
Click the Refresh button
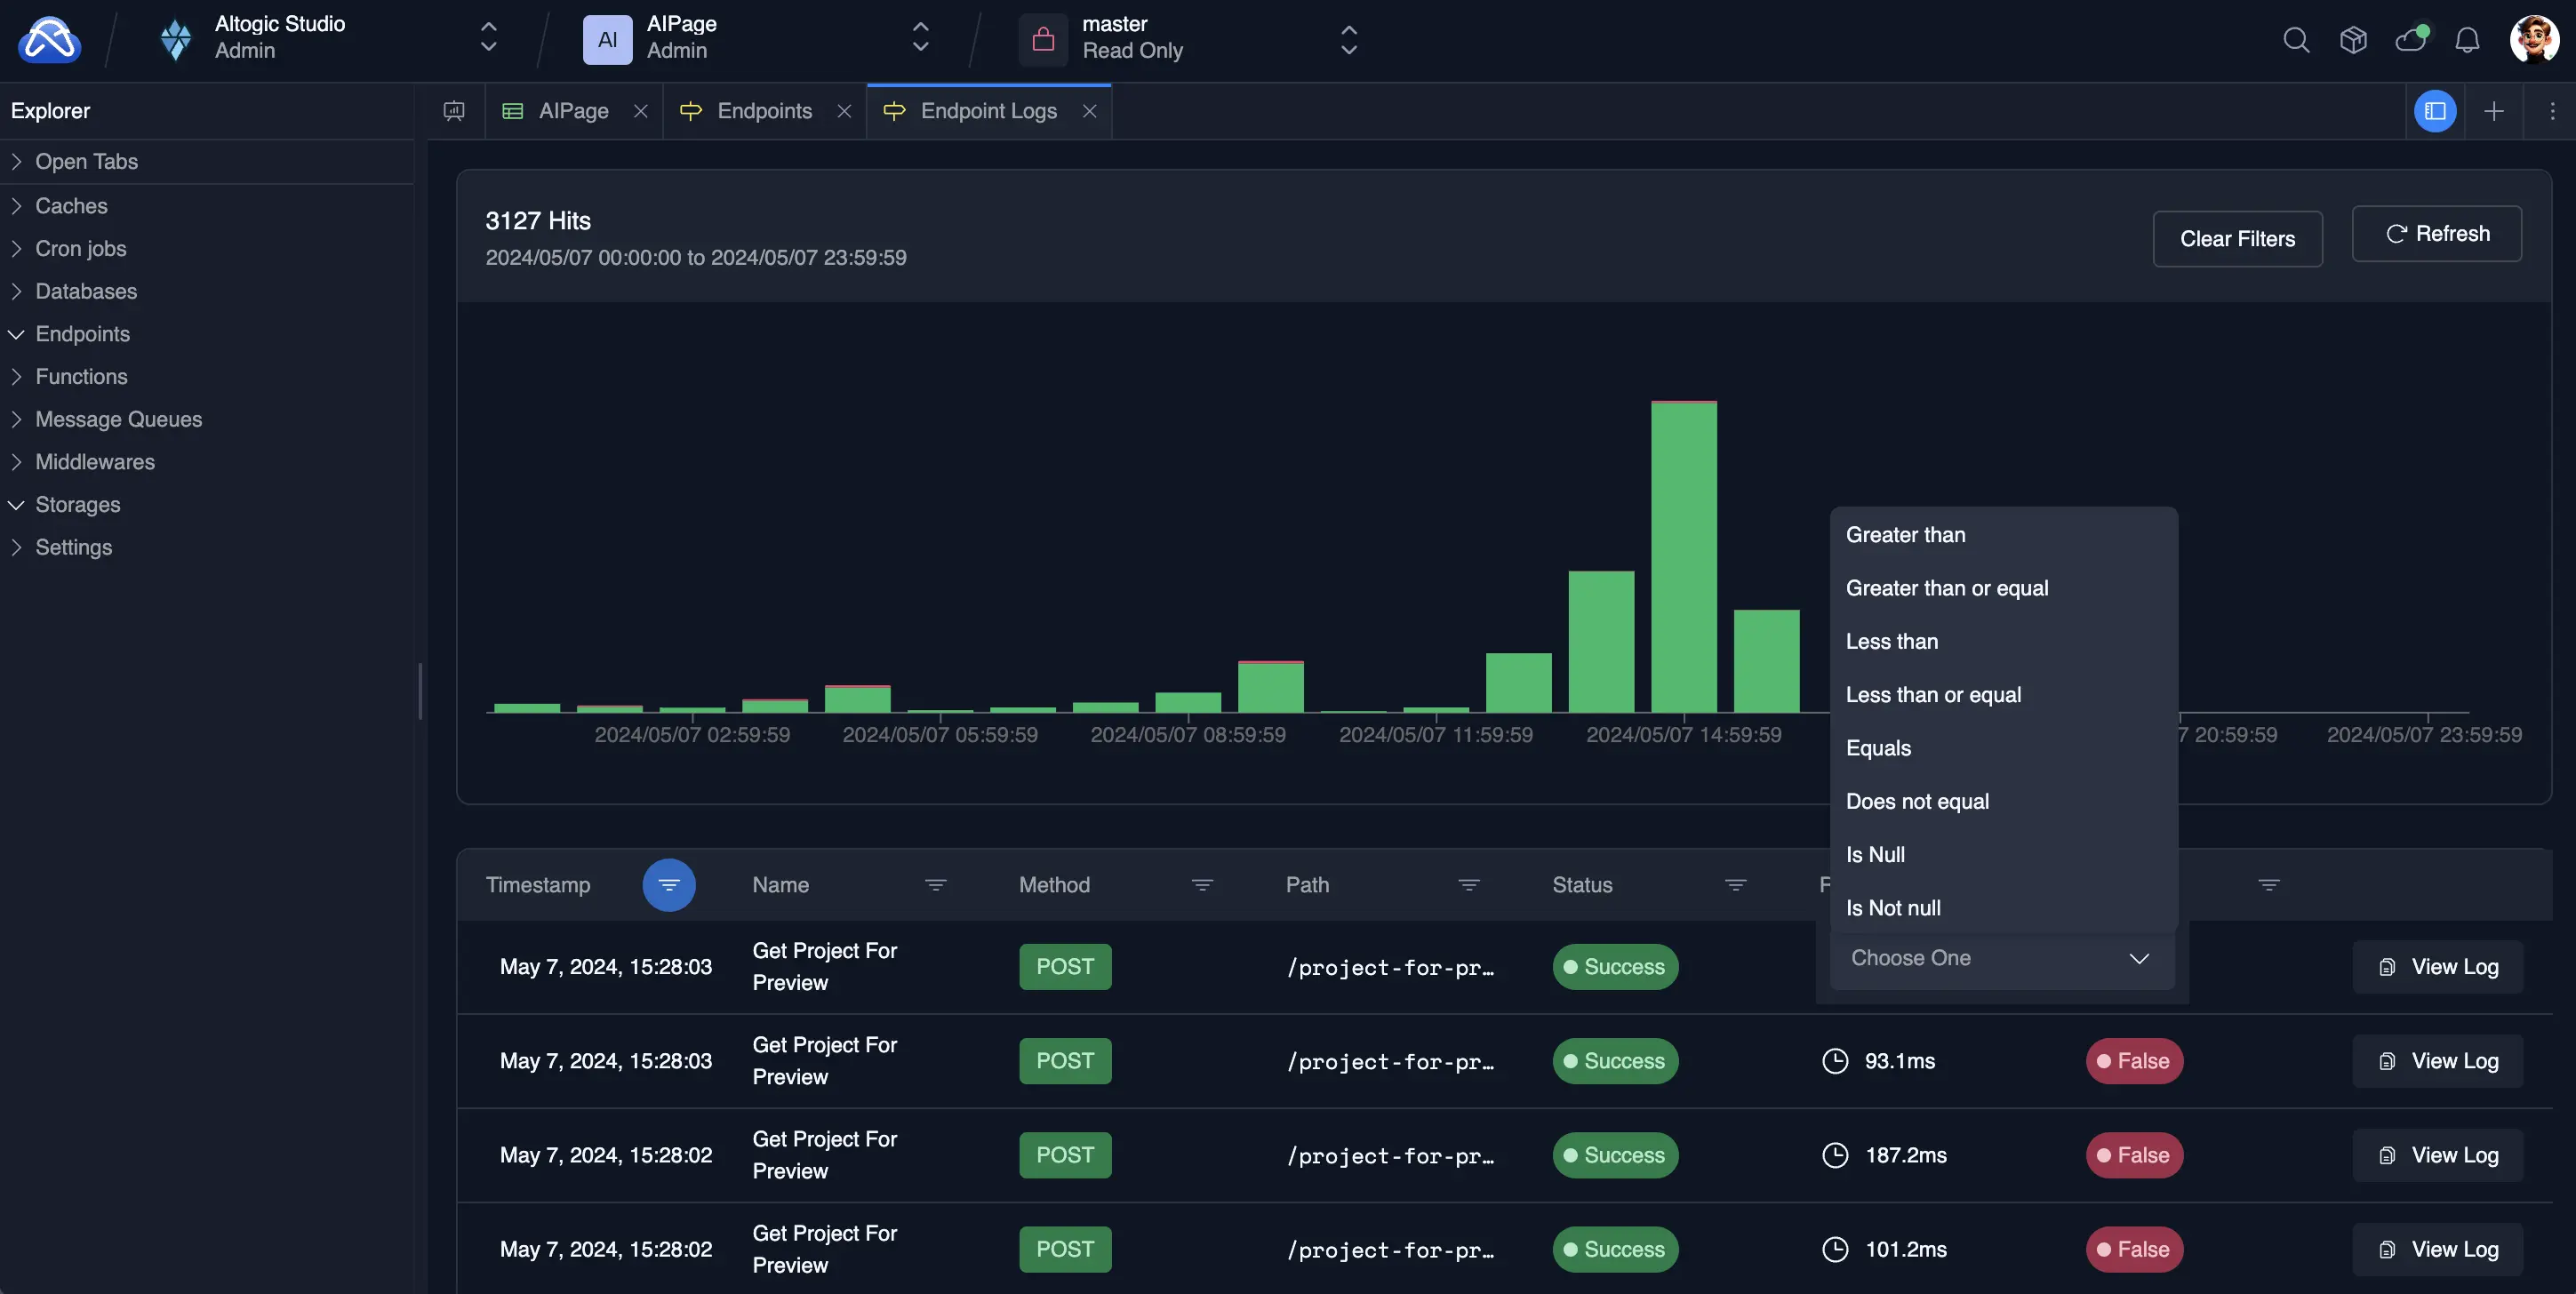click(2436, 234)
